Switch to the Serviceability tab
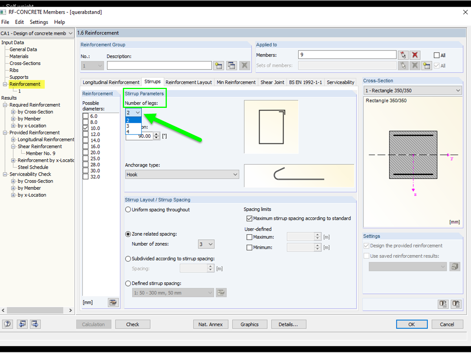Screen dimensions: 471x353 (x=340, y=82)
